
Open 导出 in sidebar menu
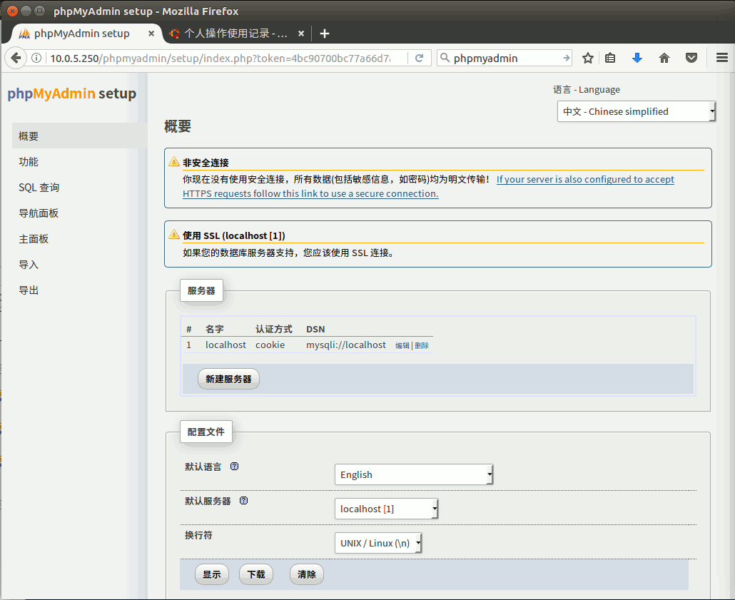[29, 290]
